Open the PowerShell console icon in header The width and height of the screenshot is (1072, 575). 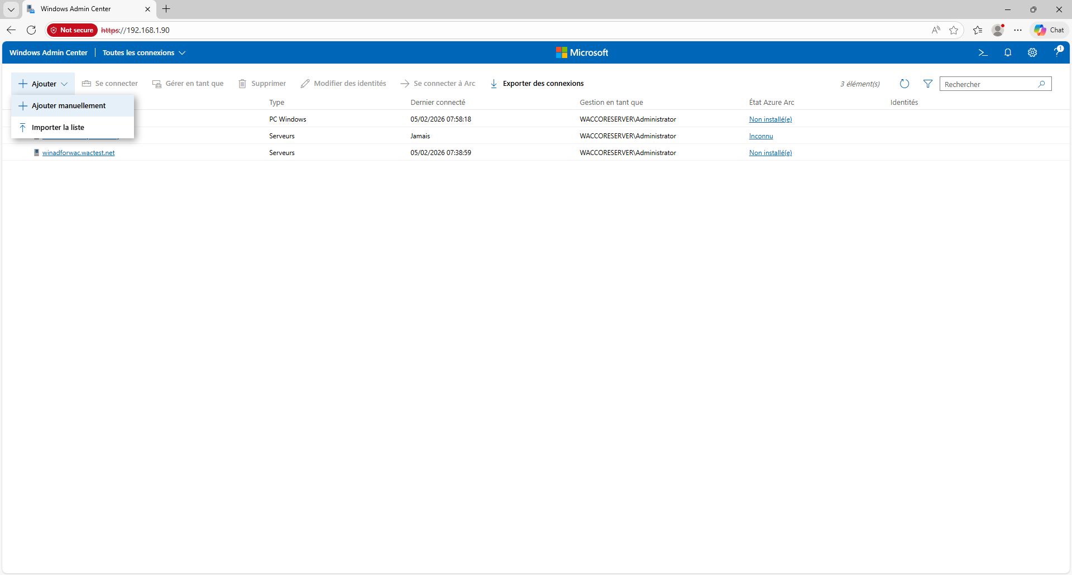[x=983, y=52]
